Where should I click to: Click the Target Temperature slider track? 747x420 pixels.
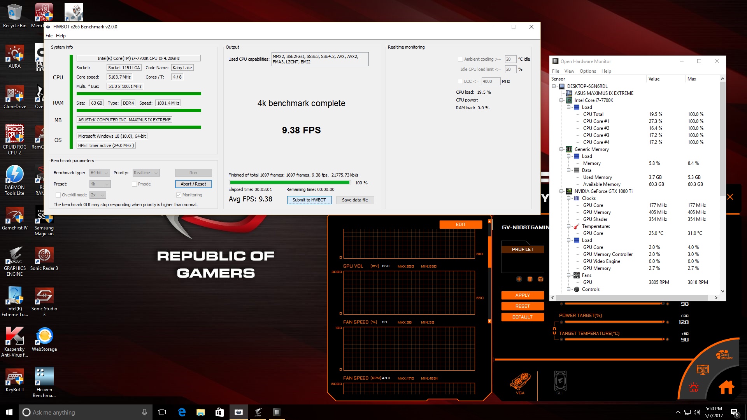[x=615, y=339]
